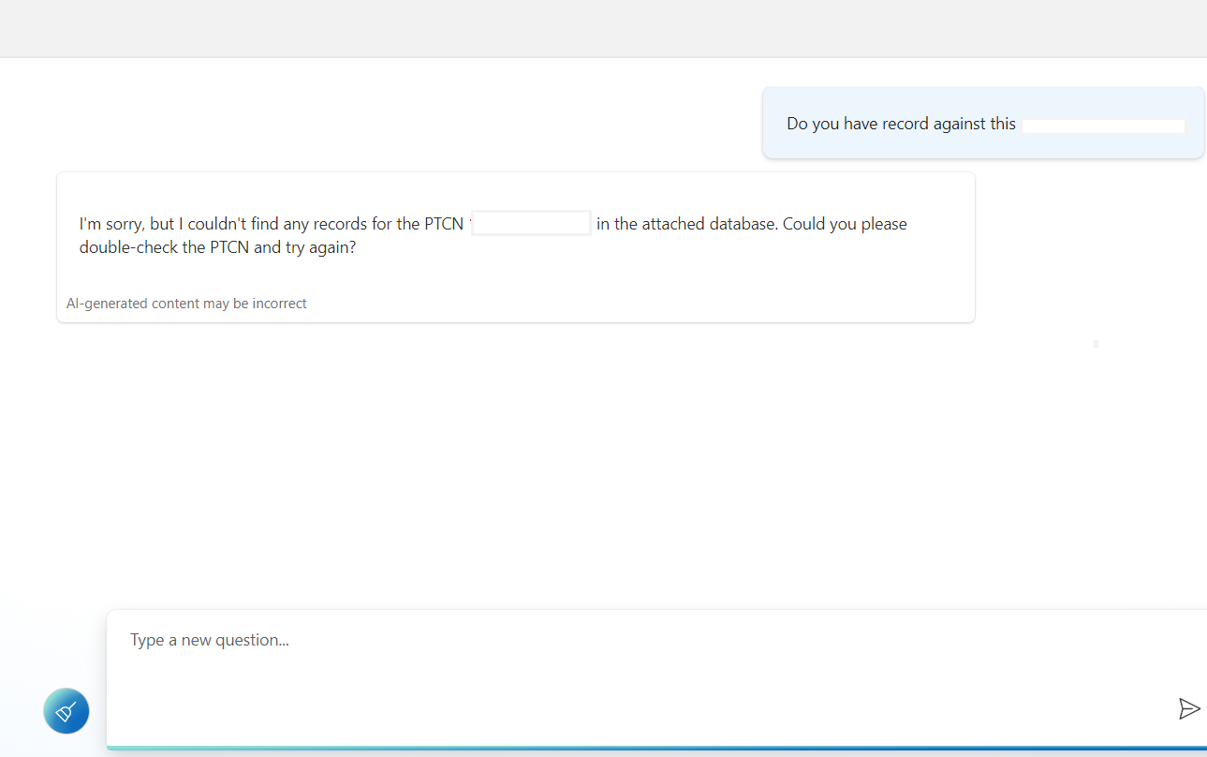Focus the question input field

(375, 656)
